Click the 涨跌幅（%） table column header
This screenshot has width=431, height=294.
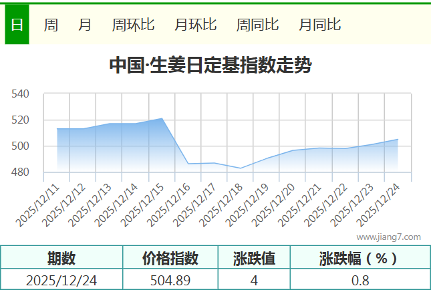point(359,259)
